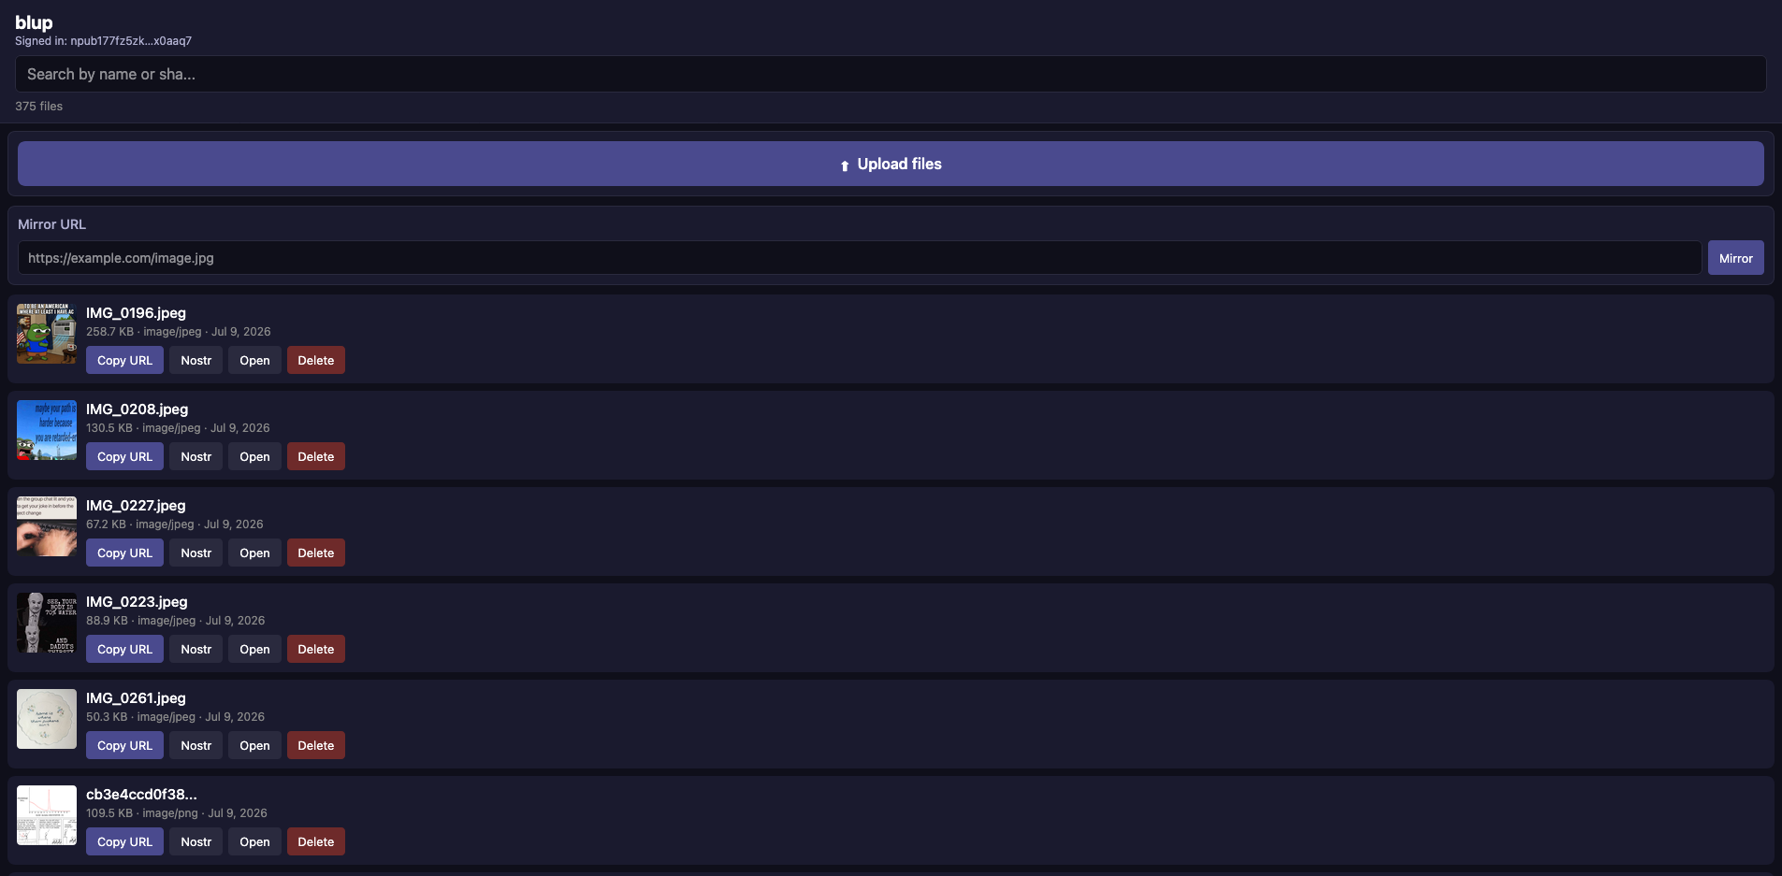Click the Mirror button
This screenshot has height=876, width=1782.
(x=1735, y=258)
